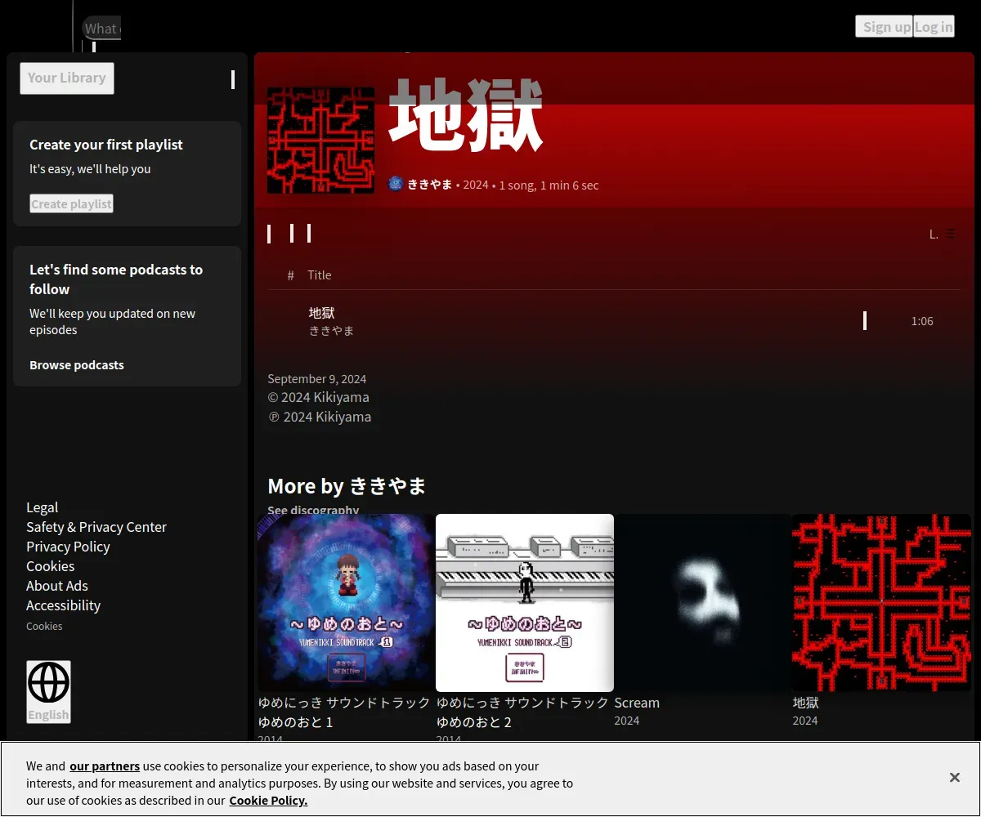Image resolution: width=981 pixels, height=817 pixels.
Task: Click the 'September 9, 2024' release date
Action: pyautogui.click(x=317, y=379)
